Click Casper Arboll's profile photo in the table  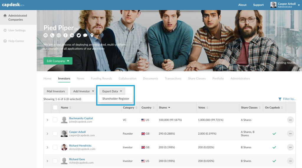pyautogui.click(x=64, y=134)
